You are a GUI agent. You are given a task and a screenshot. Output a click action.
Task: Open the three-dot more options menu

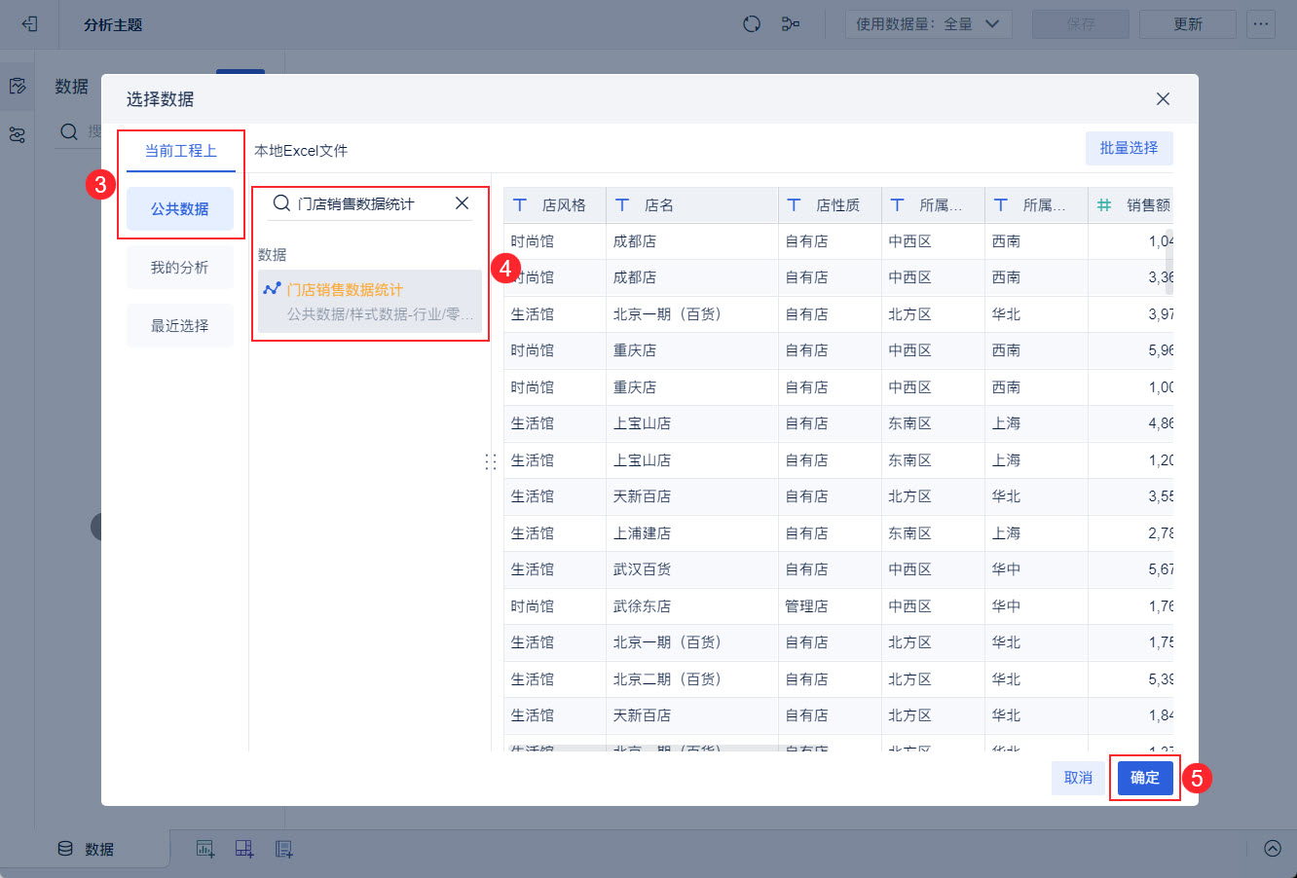[1261, 24]
